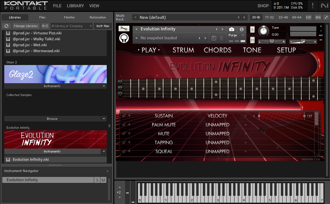
Task: Switch to the TONE tab
Action: [252, 50]
